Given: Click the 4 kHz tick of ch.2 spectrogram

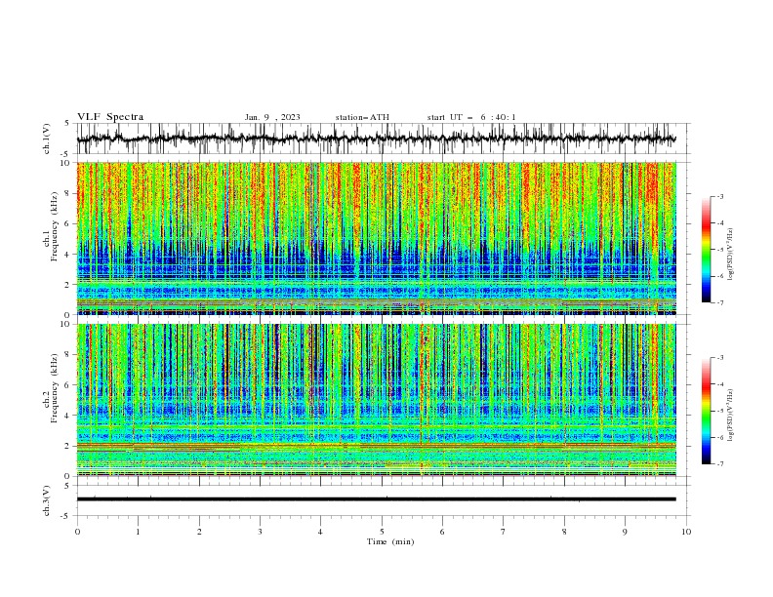Looking at the screenshot, I should point(68,416).
